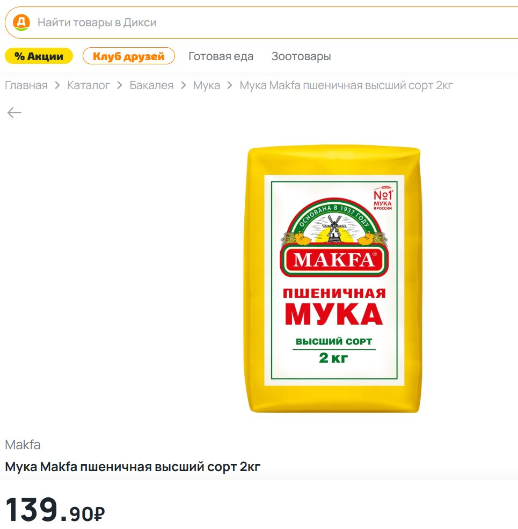Open the "Клуб друзей" loyalty club page
The height and width of the screenshot is (529, 518).
click(x=129, y=56)
